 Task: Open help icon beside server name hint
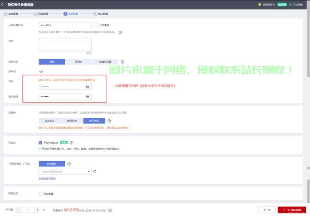120,32
